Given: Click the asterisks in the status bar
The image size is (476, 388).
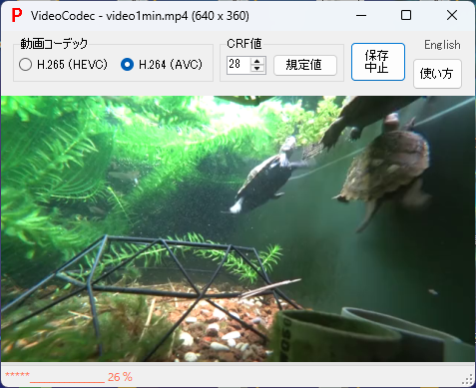Looking at the screenshot, I should [17, 375].
